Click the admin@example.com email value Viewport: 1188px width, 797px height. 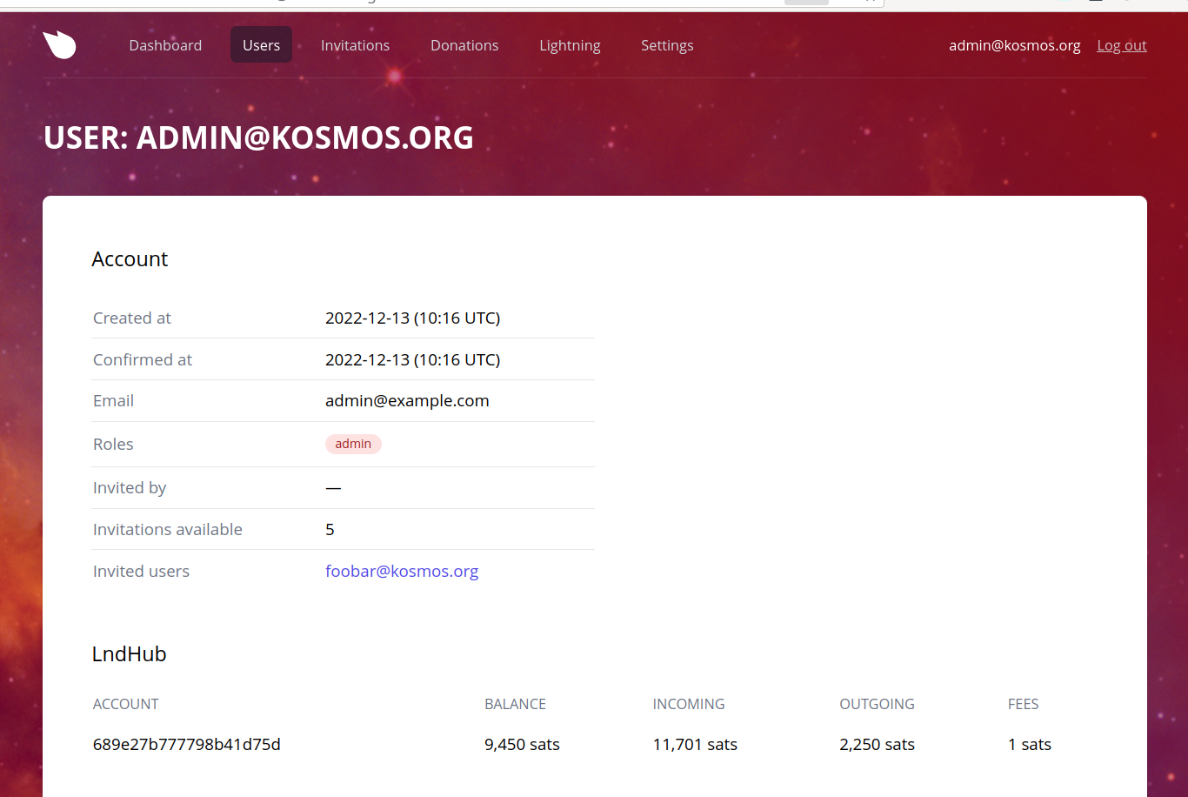pyautogui.click(x=407, y=400)
